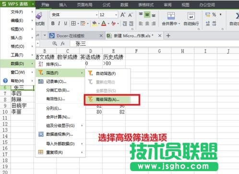Open the 数据 ribbon tab
This screenshot has width=239, height=174.
tap(124, 5)
